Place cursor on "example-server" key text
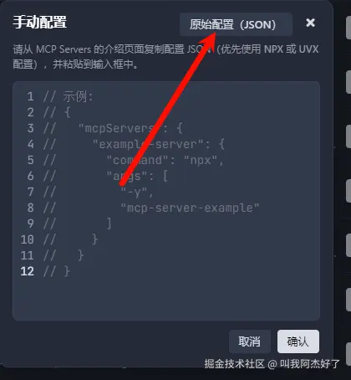Viewport: 351px width, 380px height. [148, 144]
